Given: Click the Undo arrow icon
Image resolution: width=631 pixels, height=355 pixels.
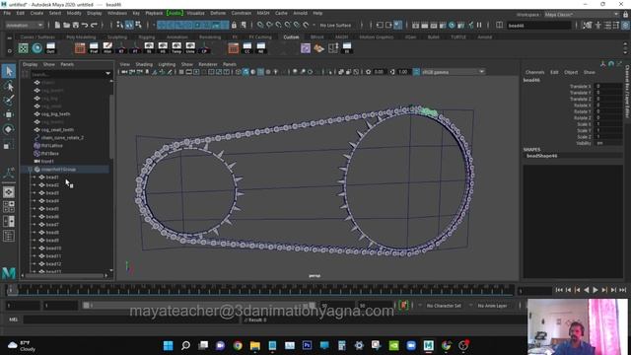Looking at the screenshot, I should (x=85, y=25).
